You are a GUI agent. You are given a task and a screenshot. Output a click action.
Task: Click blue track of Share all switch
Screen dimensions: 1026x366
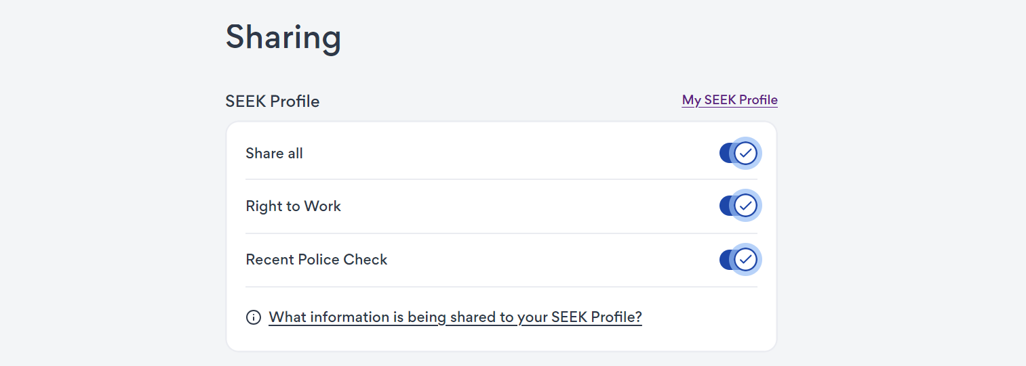[x=726, y=153]
